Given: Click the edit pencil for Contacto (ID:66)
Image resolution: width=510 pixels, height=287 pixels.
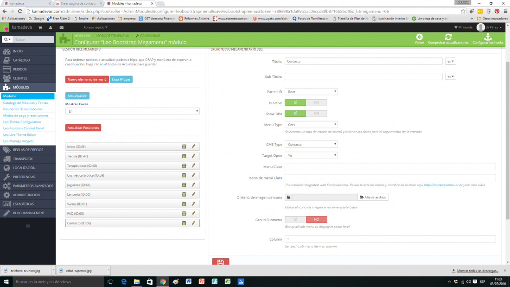Looking at the screenshot, I should [x=193, y=223].
